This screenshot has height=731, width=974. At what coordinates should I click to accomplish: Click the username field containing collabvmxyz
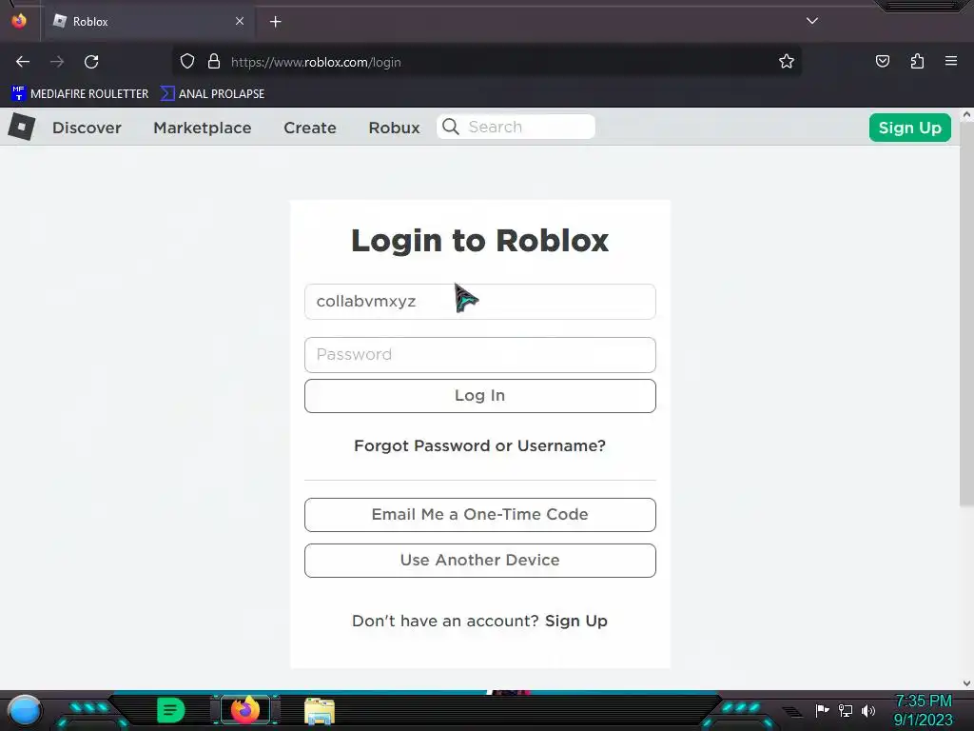pyautogui.click(x=480, y=302)
